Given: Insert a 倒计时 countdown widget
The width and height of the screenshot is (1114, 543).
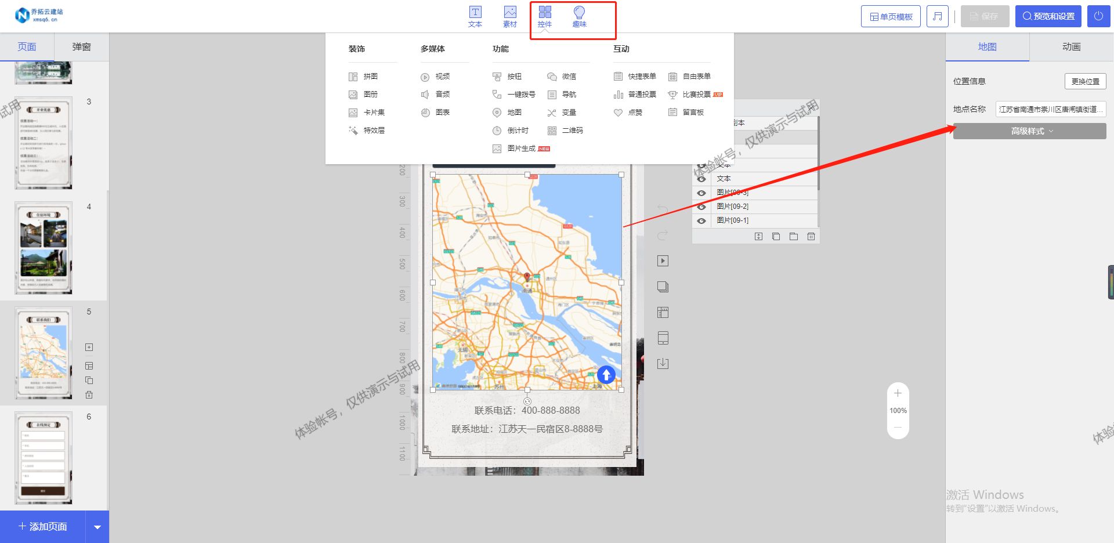Looking at the screenshot, I should coord(511,131).
